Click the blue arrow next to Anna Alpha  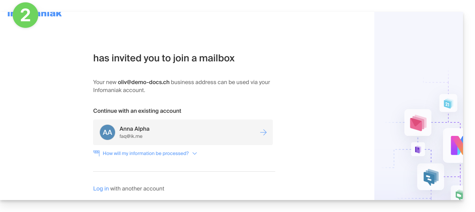pos(263,132)
